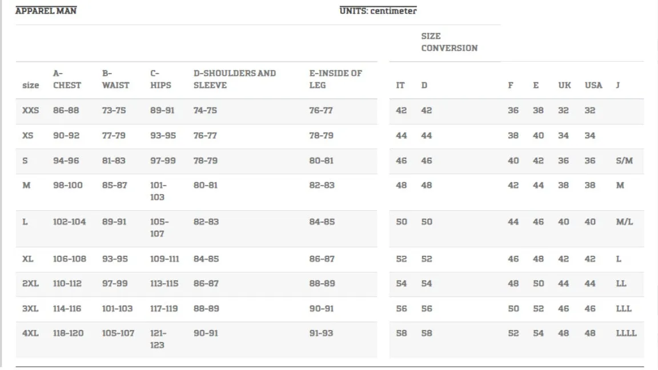Click chest value 98-100 for size M
Screen dimensions: 658x370
68,186
